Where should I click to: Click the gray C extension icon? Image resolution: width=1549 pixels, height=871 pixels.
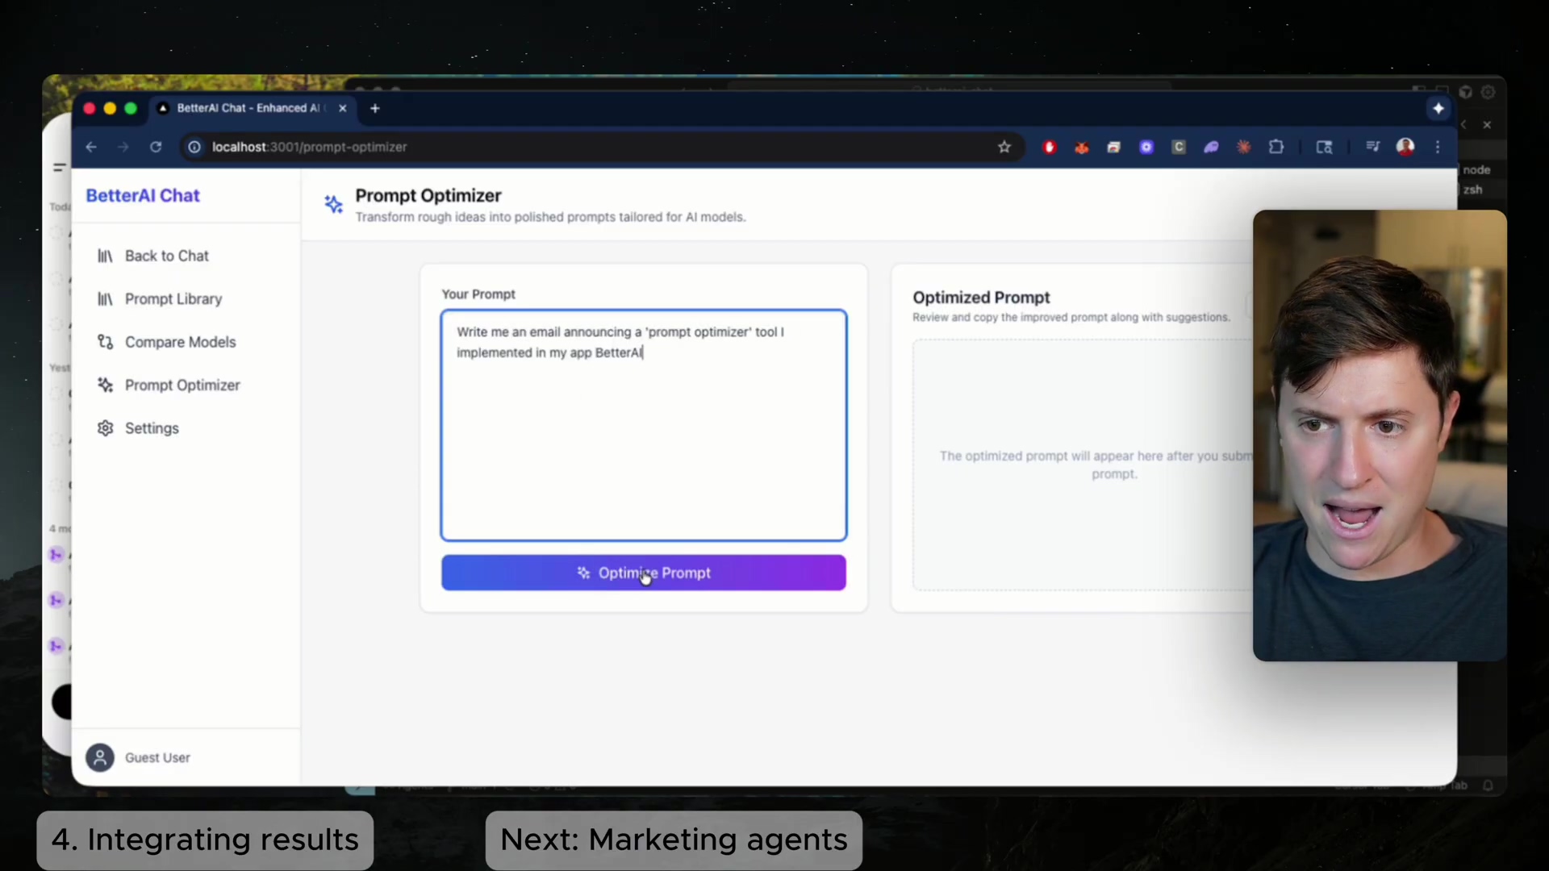coord(1179,147)
